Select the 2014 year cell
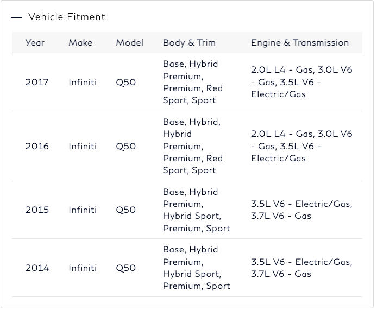 37,268
